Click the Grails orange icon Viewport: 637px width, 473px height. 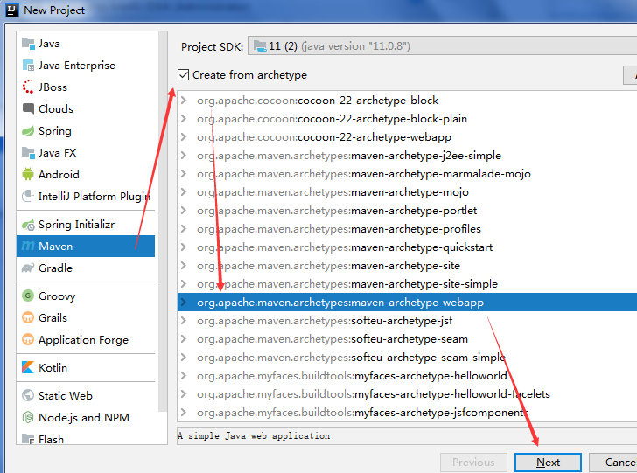coord(28,317)
